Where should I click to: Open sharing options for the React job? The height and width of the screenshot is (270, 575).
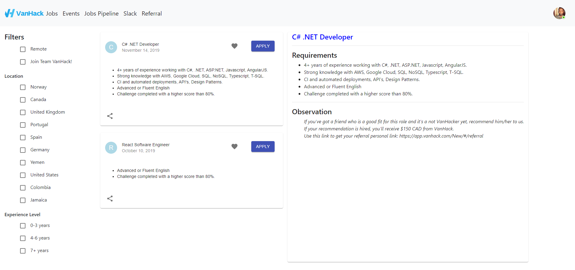pyautogui.click(x=110, y=198)
